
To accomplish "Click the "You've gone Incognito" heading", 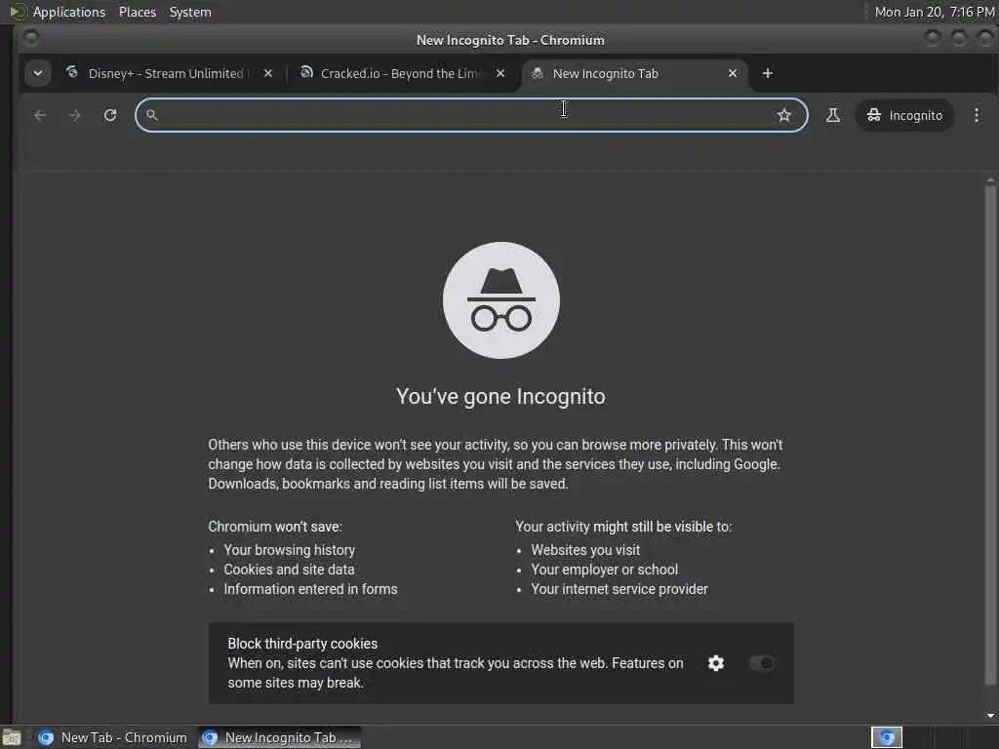I will pos(500,396).
